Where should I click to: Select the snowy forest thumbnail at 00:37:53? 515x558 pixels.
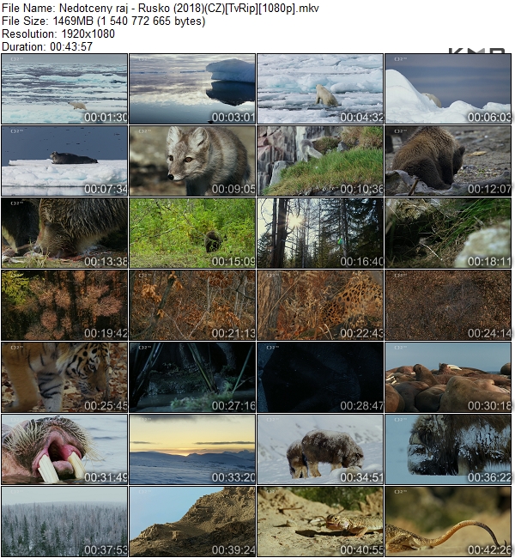64,522
